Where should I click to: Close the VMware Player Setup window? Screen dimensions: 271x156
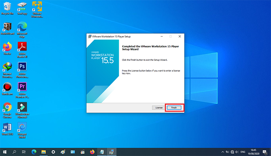point(179,36)
